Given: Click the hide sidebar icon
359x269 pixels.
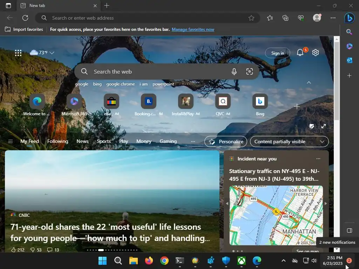Looking at the screenshot, I should coord(350,230).
